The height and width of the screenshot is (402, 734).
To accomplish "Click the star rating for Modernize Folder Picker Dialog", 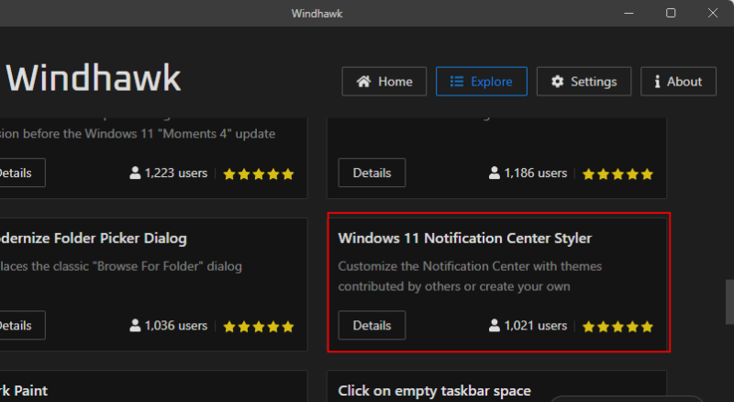I will [258, 326].
